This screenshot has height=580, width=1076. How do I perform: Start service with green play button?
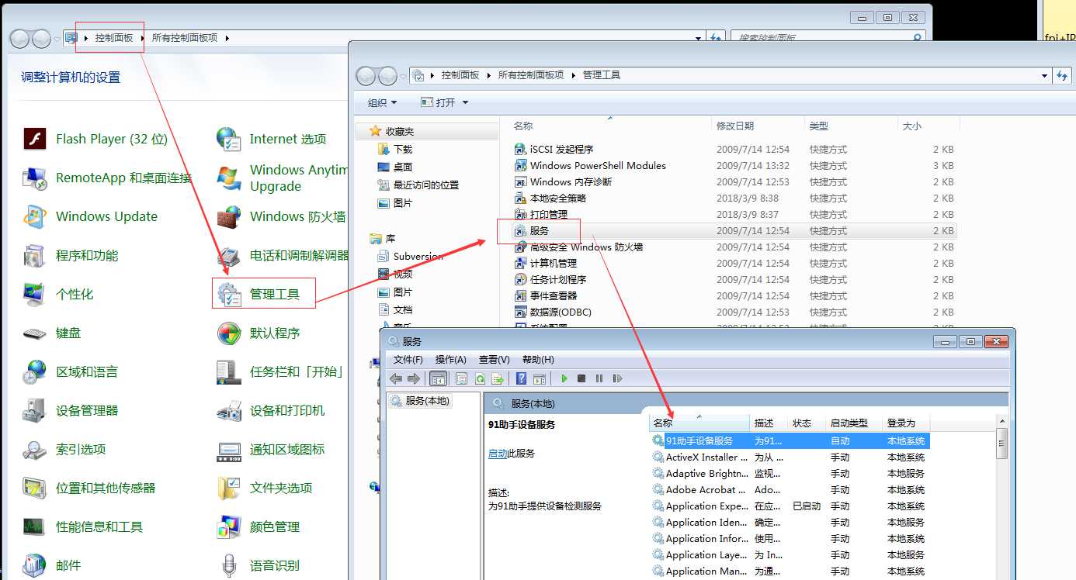click(564, 378)
